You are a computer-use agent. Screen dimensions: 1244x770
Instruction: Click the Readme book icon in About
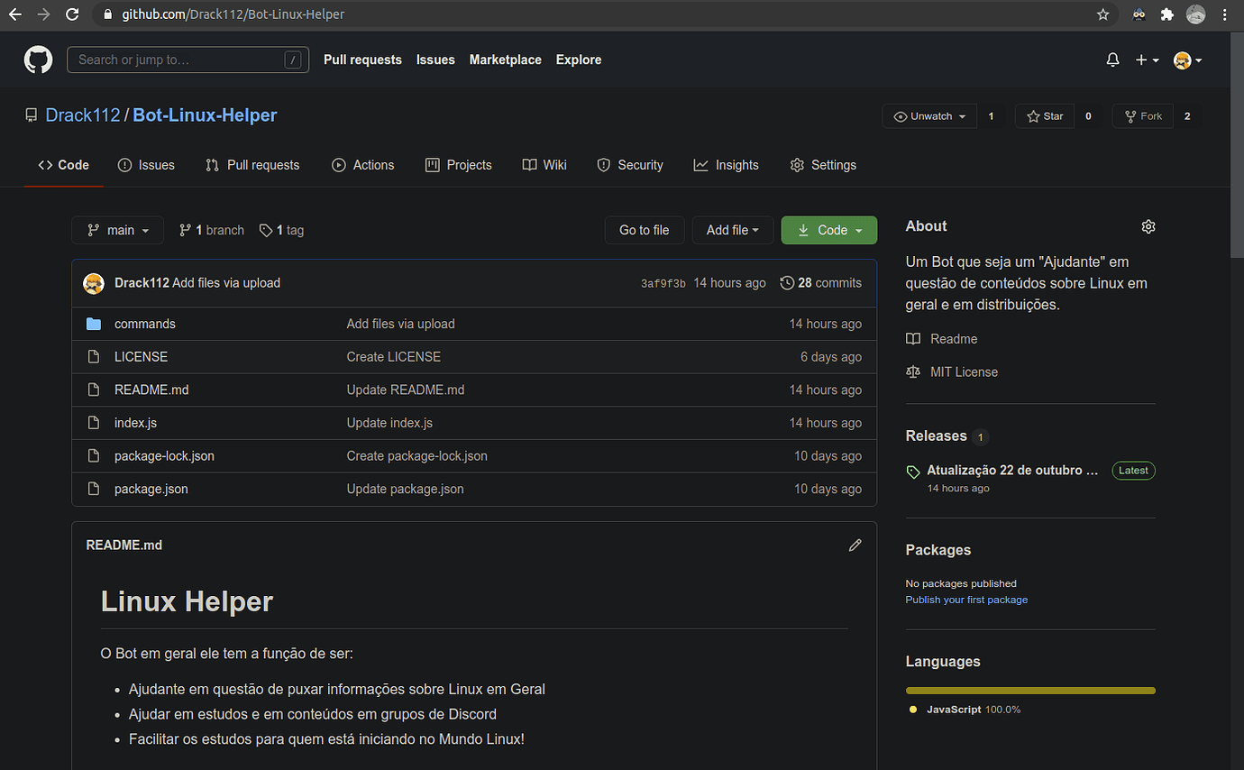(913, 339)
